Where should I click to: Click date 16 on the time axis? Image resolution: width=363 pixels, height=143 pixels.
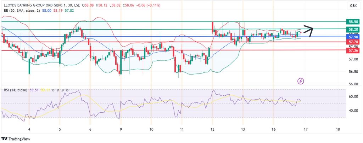273,129
